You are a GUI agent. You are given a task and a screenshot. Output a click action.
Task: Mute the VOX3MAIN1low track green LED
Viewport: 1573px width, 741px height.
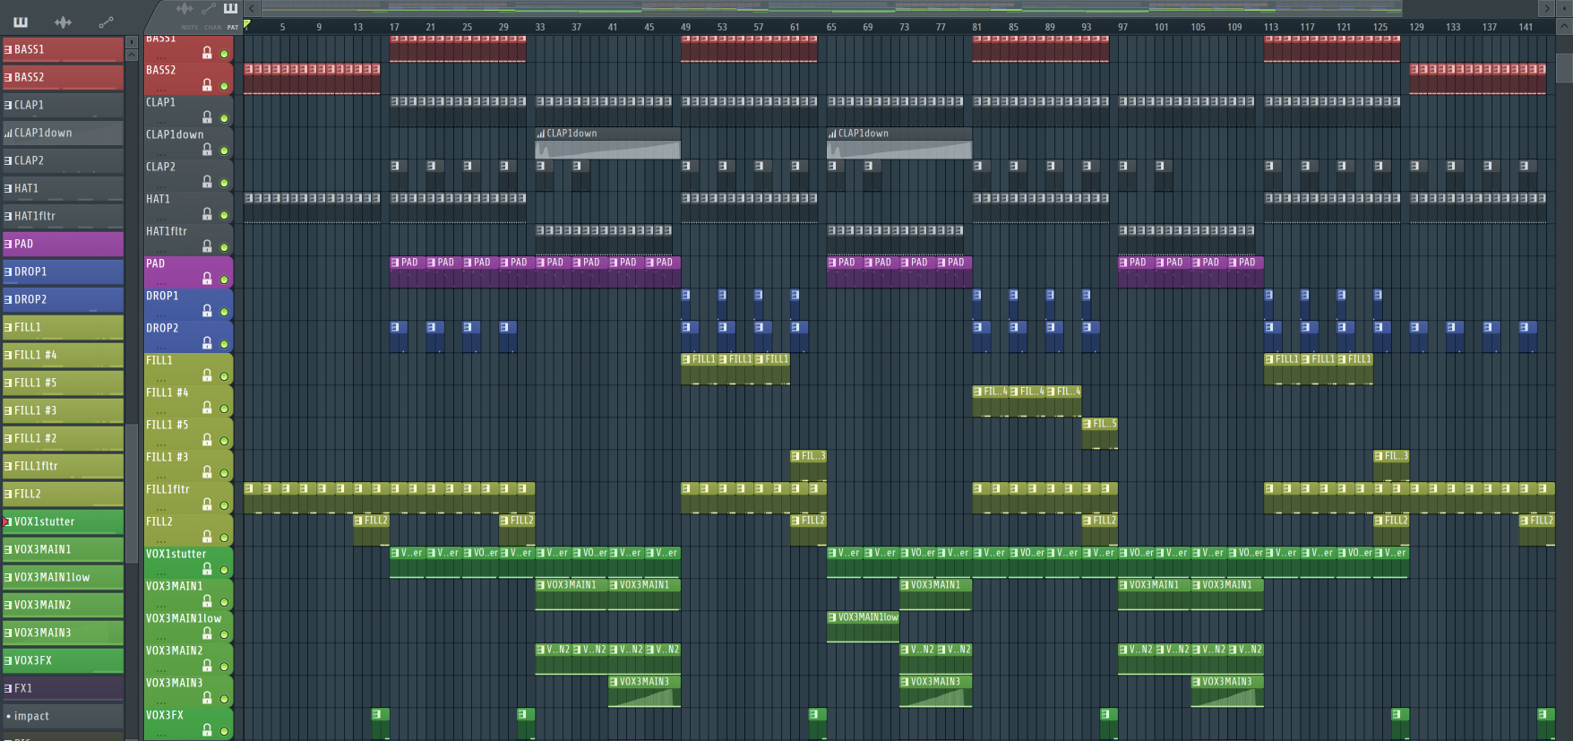pos(224,634)
